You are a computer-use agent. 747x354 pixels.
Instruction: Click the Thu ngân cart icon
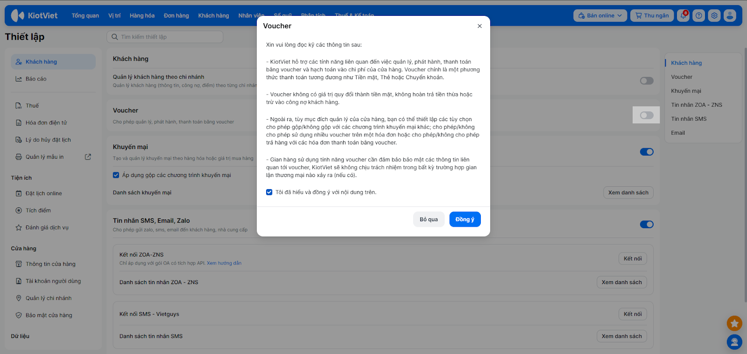(639, 15)
